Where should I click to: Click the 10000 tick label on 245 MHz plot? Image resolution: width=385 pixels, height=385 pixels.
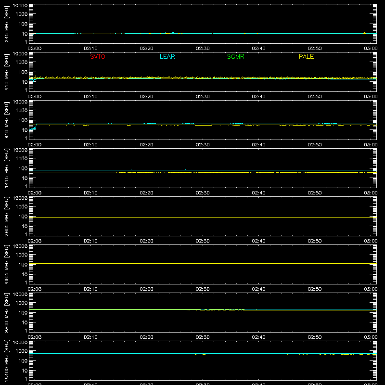(x=20, y=6)
